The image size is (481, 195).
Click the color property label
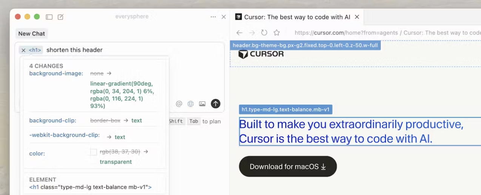(37, 154)
